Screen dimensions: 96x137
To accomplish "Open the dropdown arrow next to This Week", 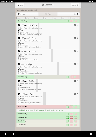I will coord(59,14).
